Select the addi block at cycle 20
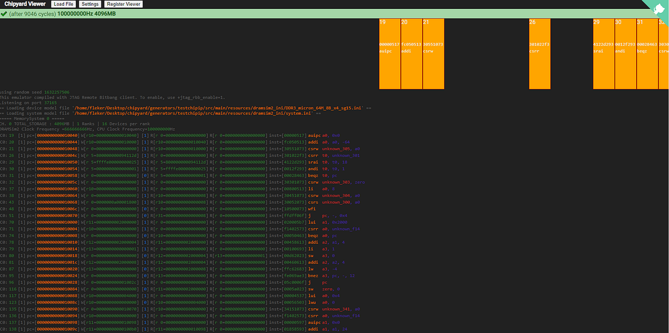 click(x=411, y=54)
